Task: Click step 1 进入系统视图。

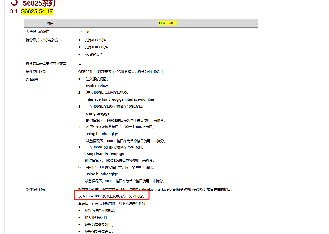Action: (97, 79)
